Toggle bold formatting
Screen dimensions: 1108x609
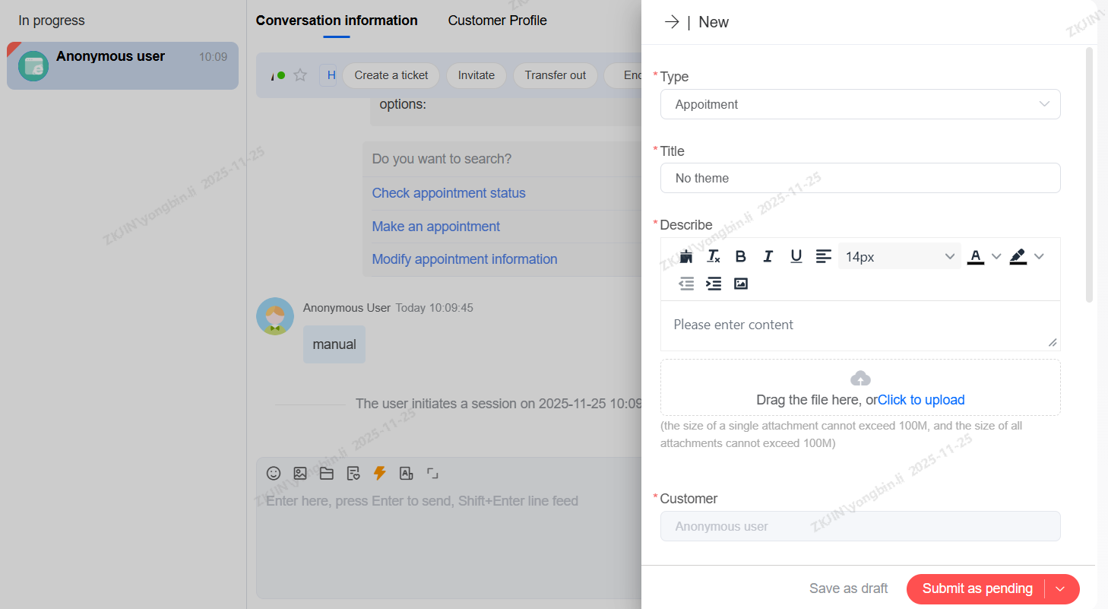[x=740, y=257]
